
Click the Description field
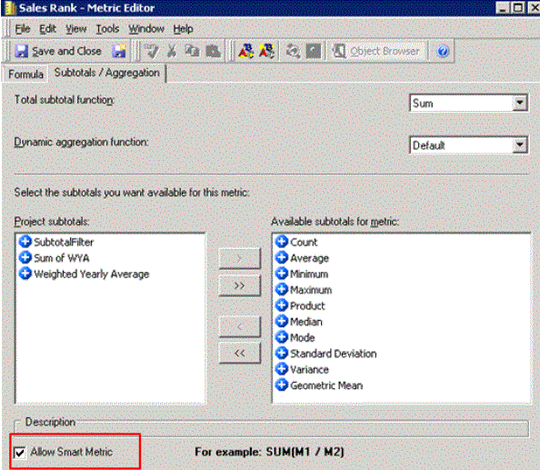(x=272, y=429)
